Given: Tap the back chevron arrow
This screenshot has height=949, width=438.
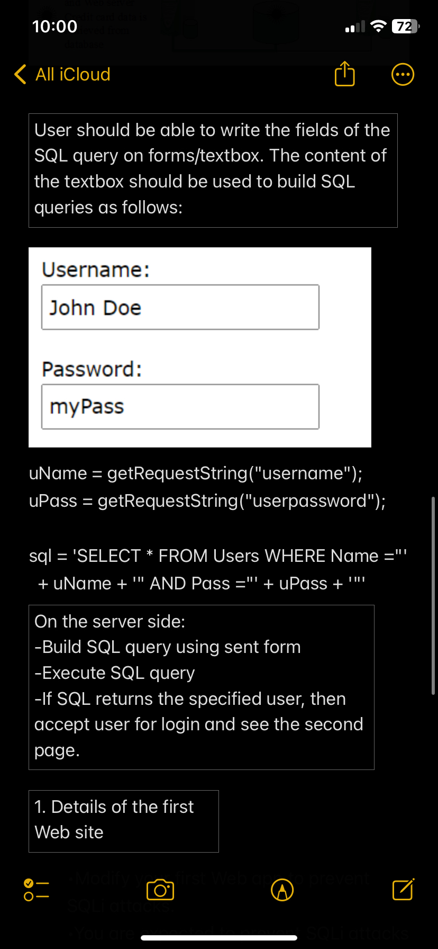Looking at the screenshot, I should point(20,74).
